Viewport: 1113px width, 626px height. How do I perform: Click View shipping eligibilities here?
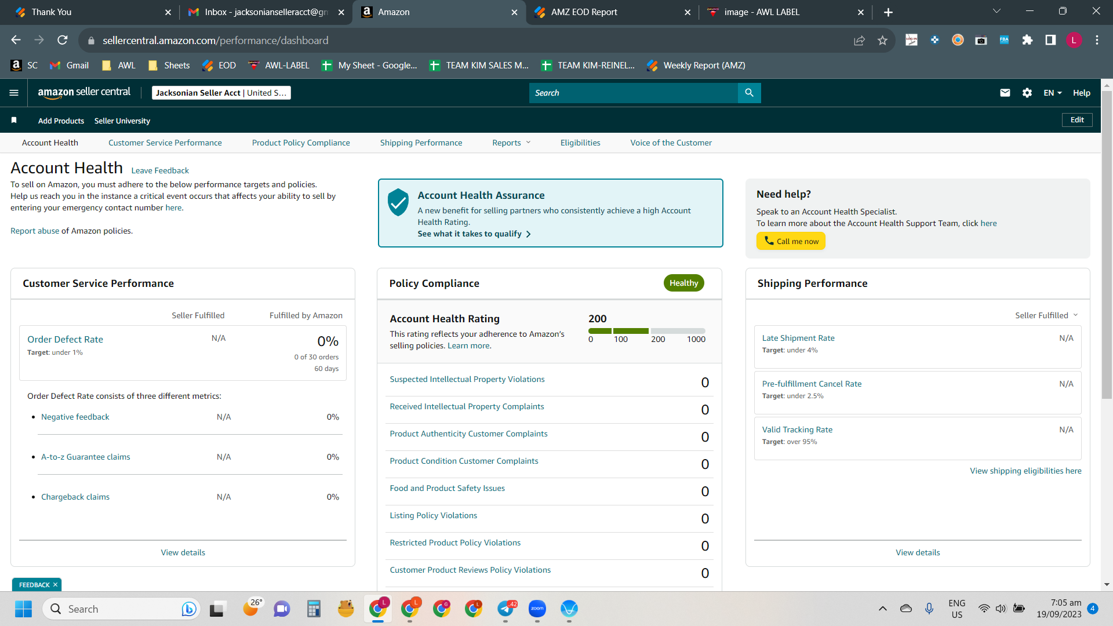[1025, 471]
